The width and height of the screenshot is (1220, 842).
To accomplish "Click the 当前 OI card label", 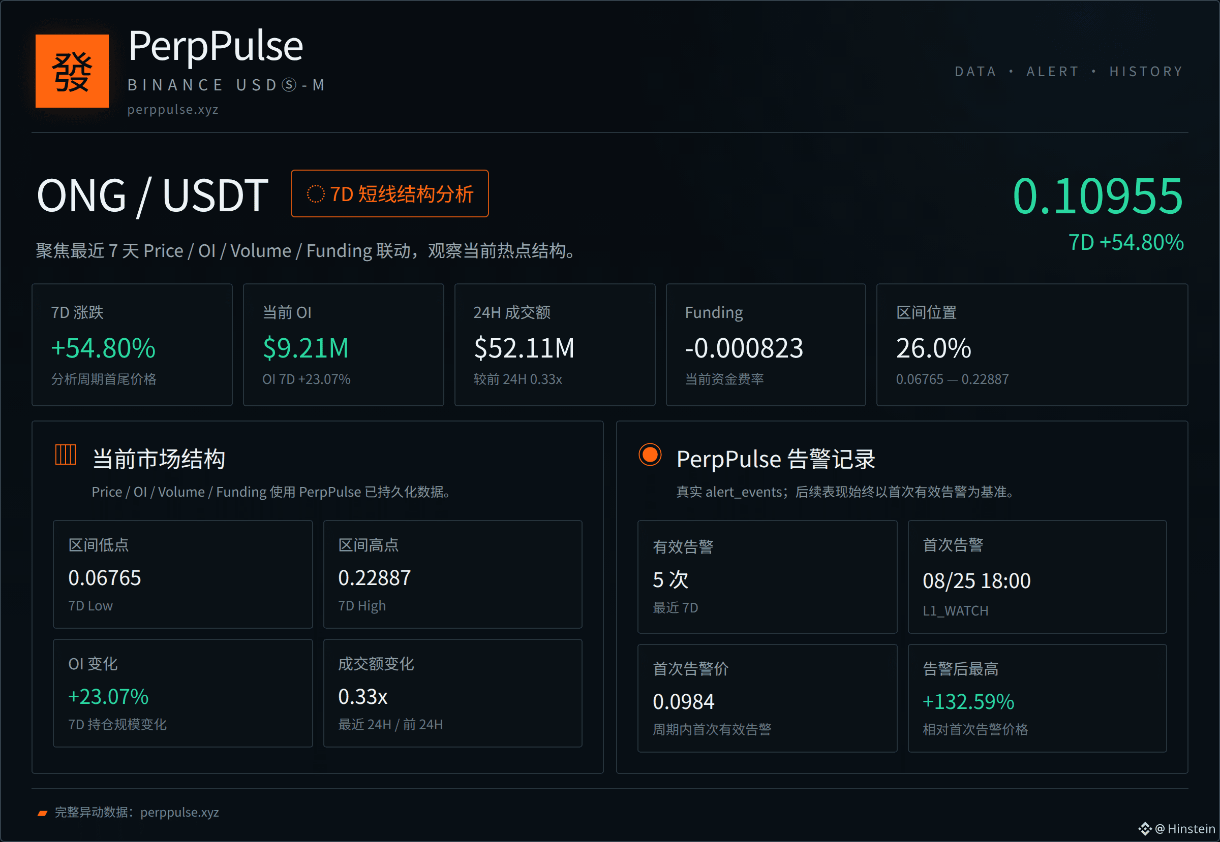I will 287,312.
